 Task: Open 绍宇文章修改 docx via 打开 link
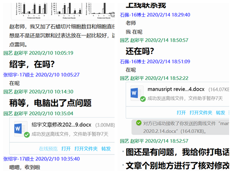(x=66, y=148)
